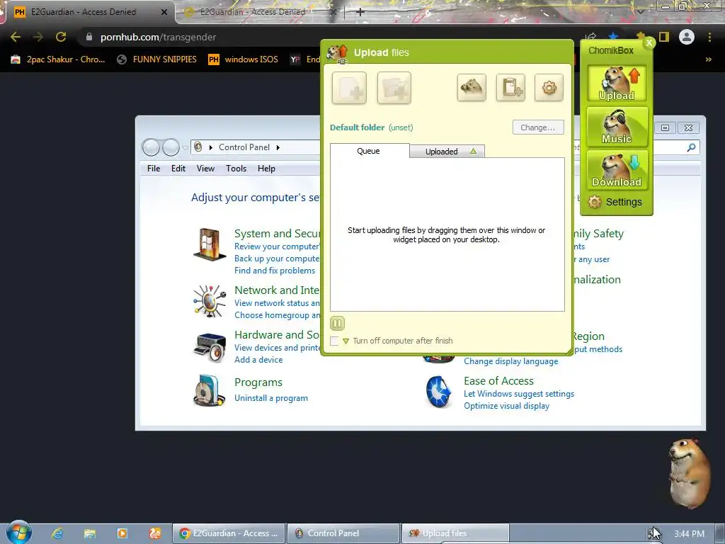This screenshot has width=725, height=544.
Task: Click the Hardware and Sound icon
Action: coord(210,347)
